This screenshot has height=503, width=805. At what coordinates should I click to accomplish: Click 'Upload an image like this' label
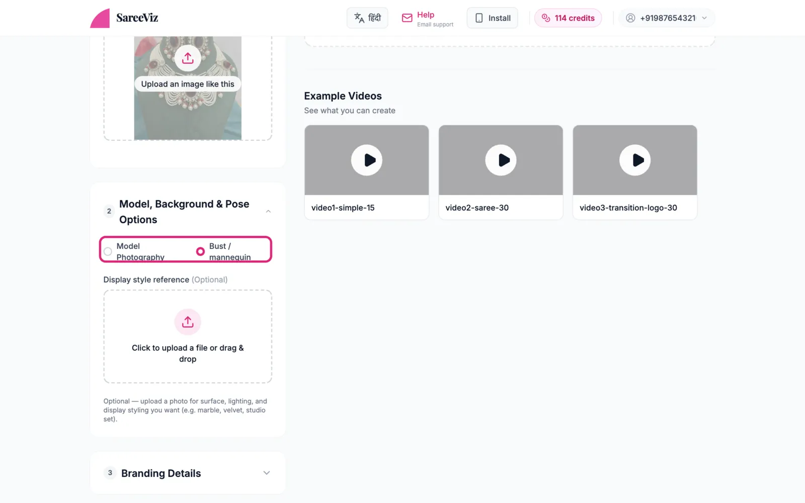click(x=188, y=84)
